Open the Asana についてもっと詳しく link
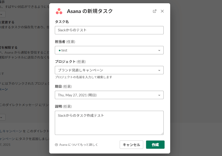This screenshot has height=156, width=222. pos(78,145)
